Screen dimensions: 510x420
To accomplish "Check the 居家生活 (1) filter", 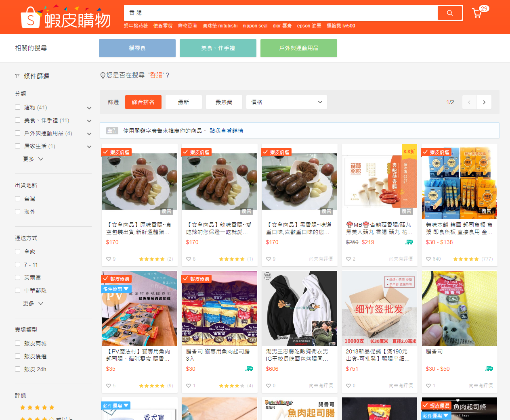I will 17,146.
